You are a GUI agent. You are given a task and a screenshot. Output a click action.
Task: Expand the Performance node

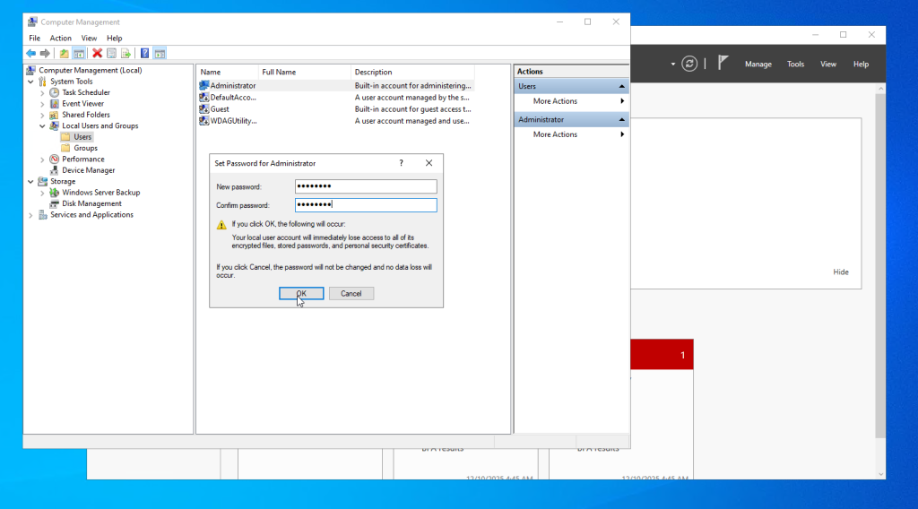coord(42,160)
